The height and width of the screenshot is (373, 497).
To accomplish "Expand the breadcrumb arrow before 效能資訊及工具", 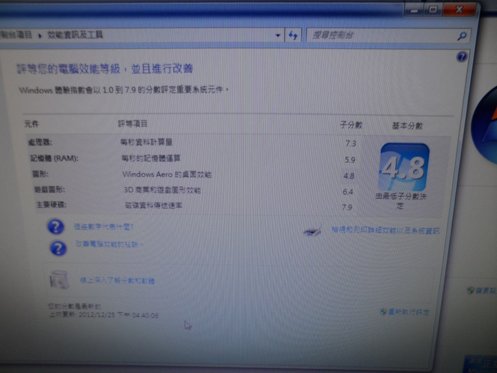I will click(40, 35).
